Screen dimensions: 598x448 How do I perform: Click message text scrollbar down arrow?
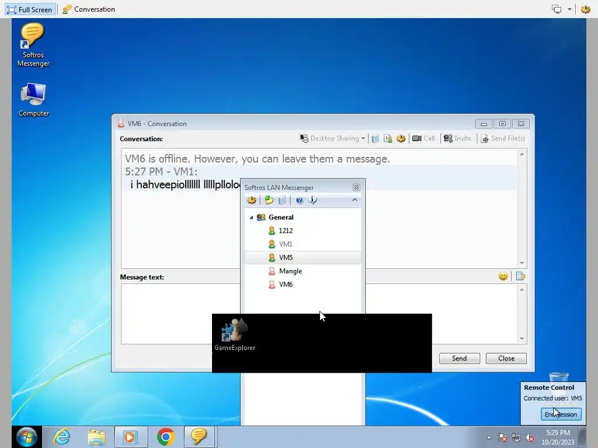pos(521,339)
